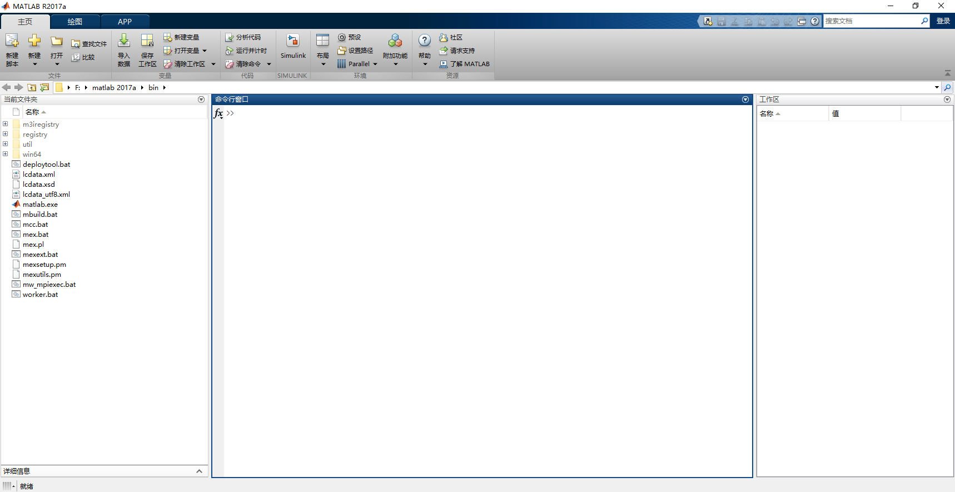Viewport: 955px width, 492px height.
Task: Switch to the APP tab
Action: (125, 22)
